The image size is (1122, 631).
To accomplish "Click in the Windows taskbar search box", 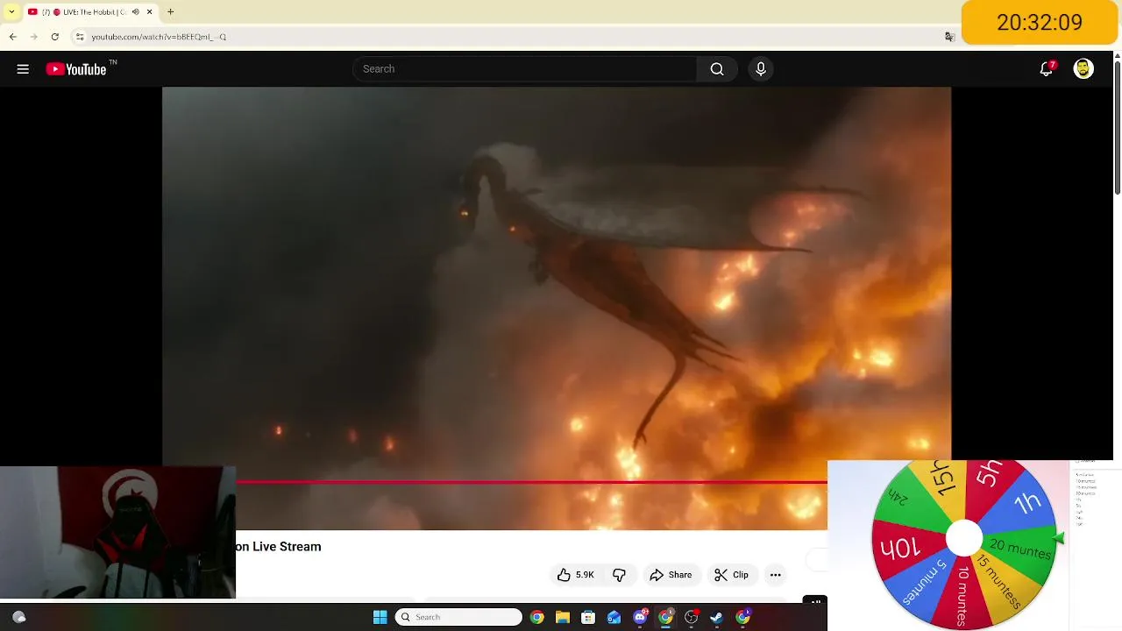I will coord(458,617).
